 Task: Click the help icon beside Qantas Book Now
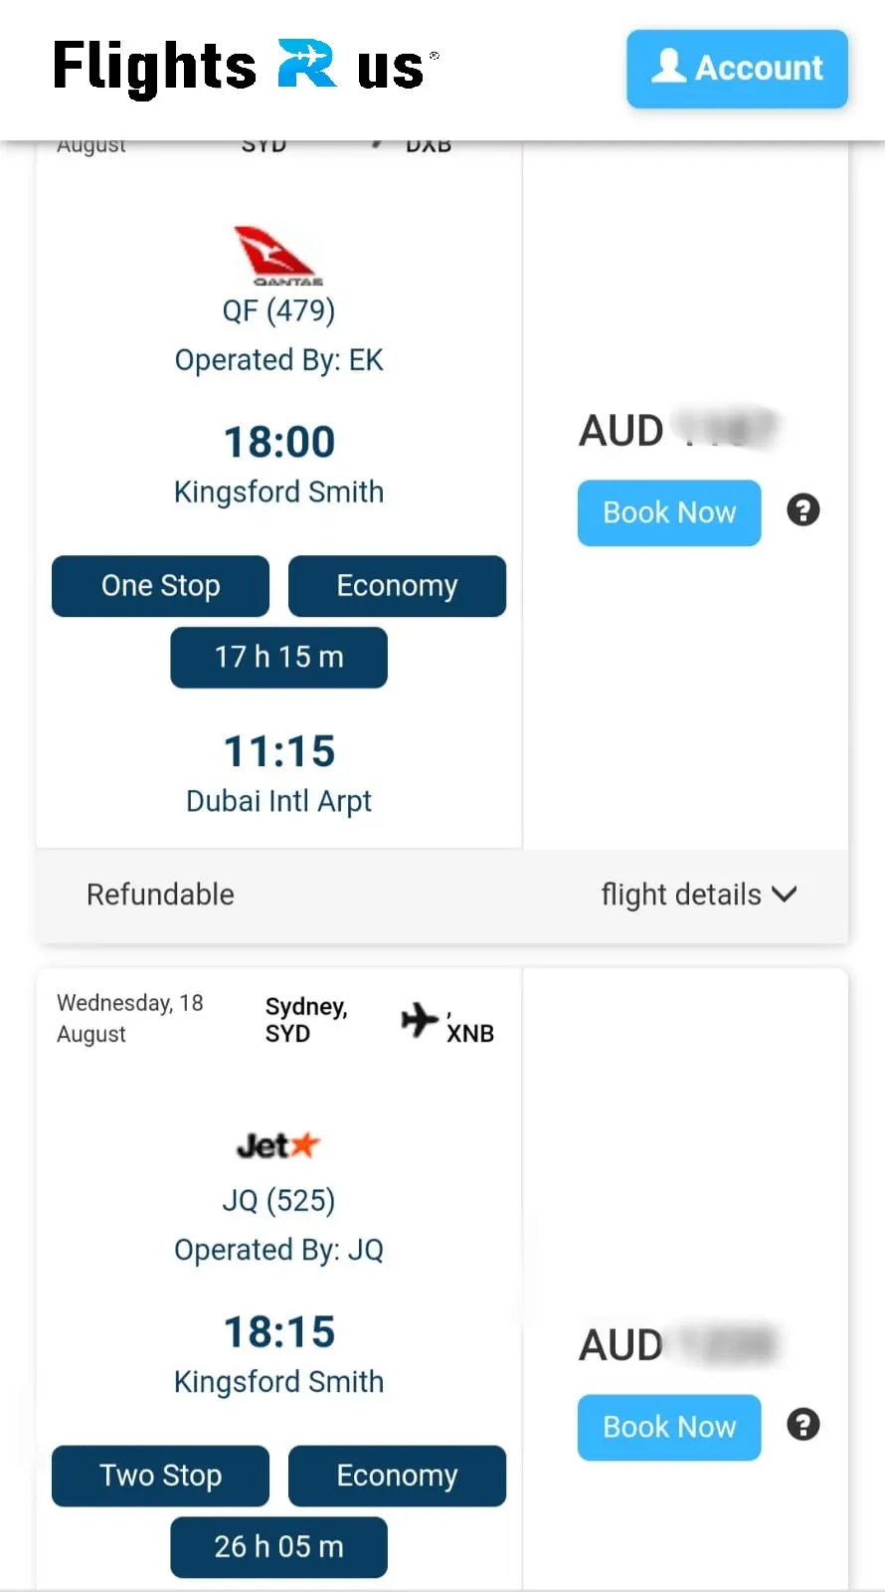803,510
